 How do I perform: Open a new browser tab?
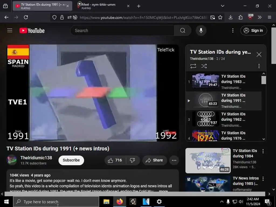pyautogui.click(x=139, y=6)
